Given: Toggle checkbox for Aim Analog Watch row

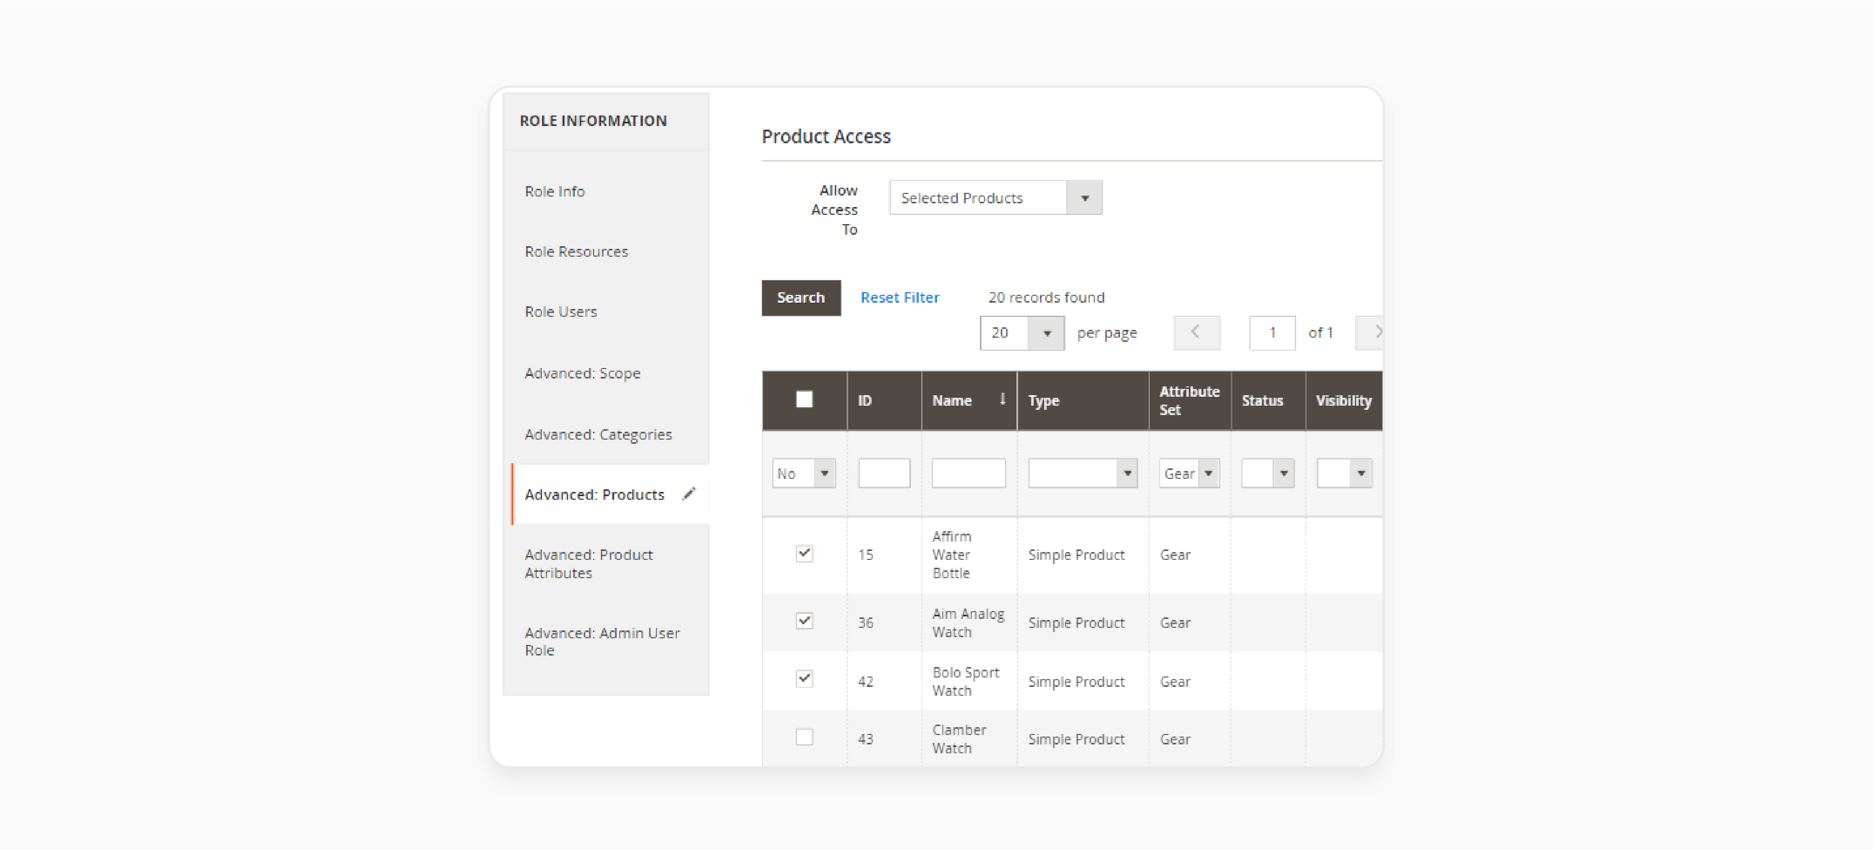Looking at the screenshot, I should [x=803, y=622].
